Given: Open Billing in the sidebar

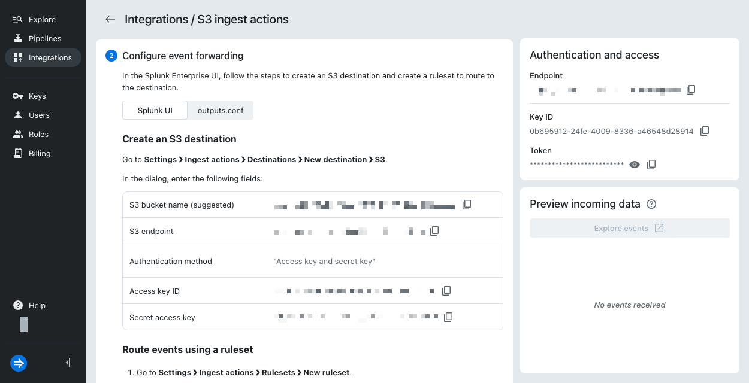Looking at the screenshot, I should pyautogui.click(x=43, y=153).
